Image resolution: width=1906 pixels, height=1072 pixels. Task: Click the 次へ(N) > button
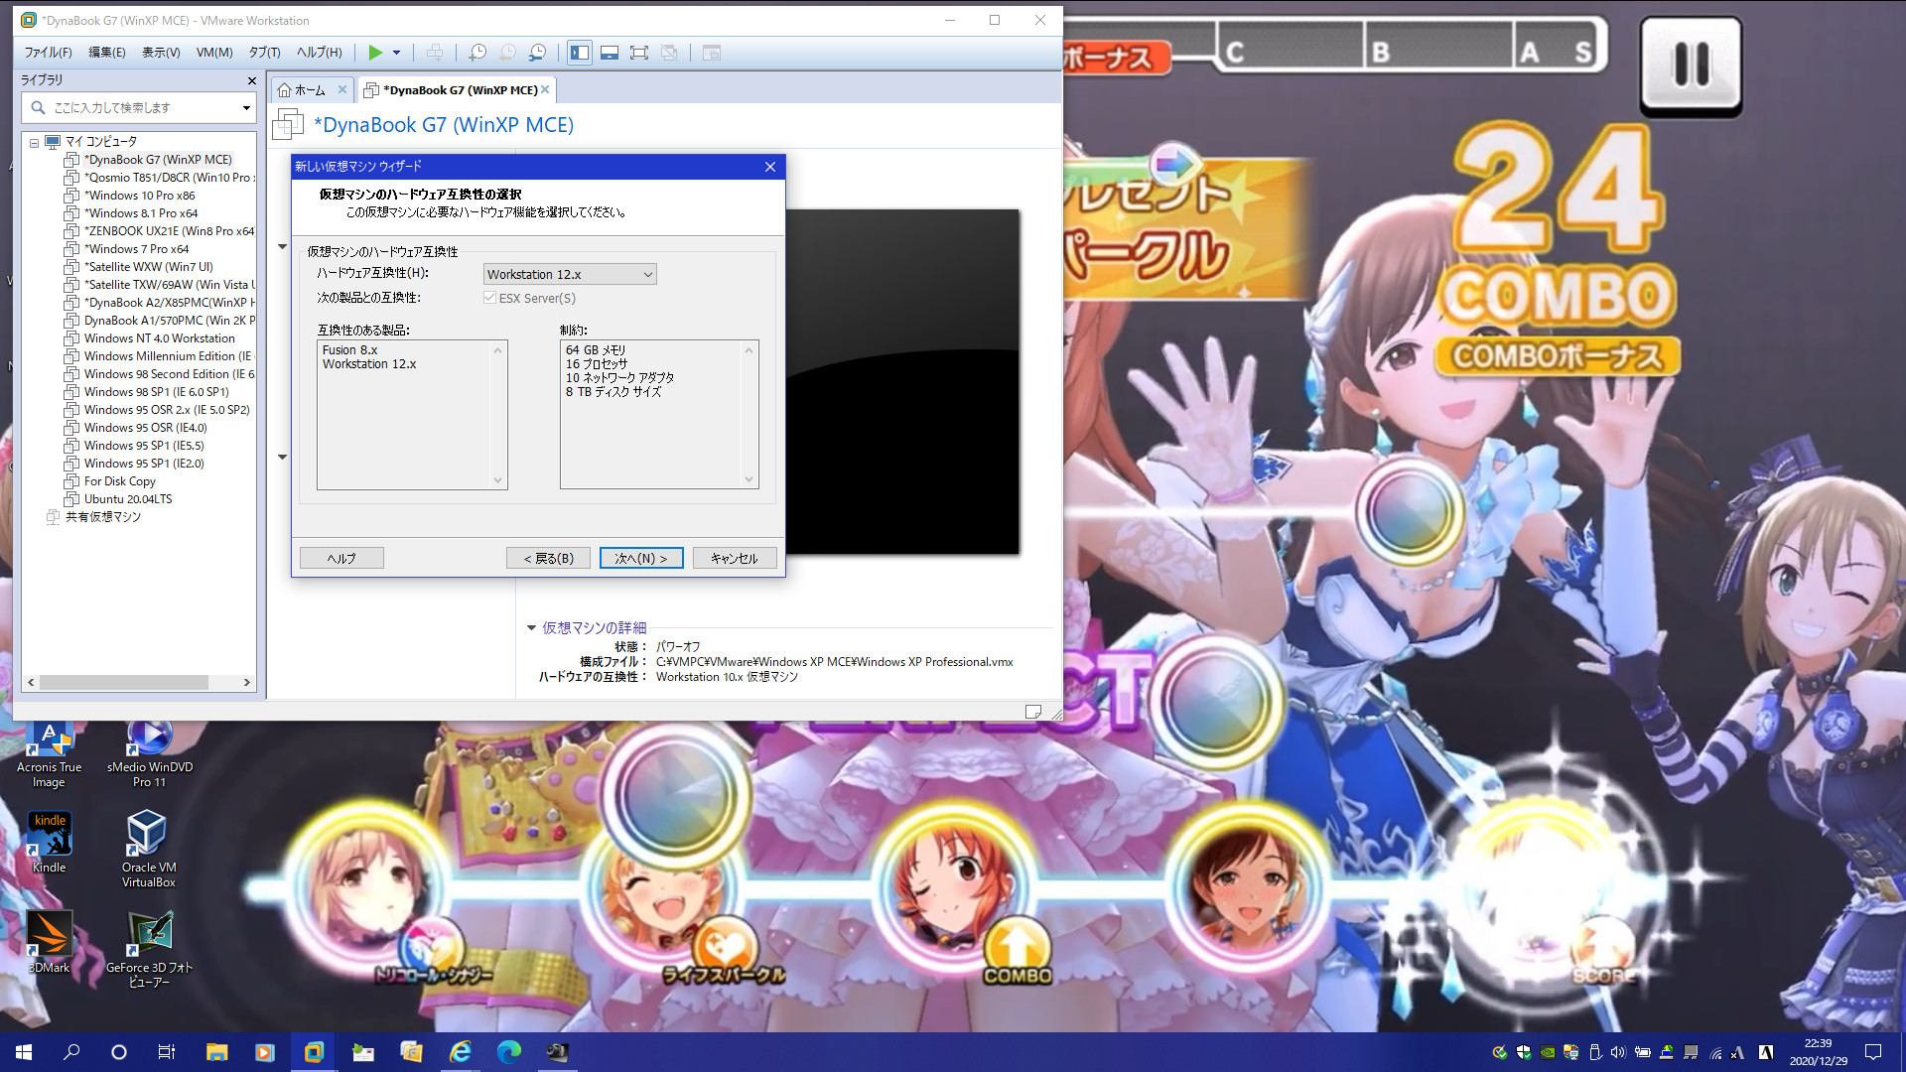click(641, 558)
